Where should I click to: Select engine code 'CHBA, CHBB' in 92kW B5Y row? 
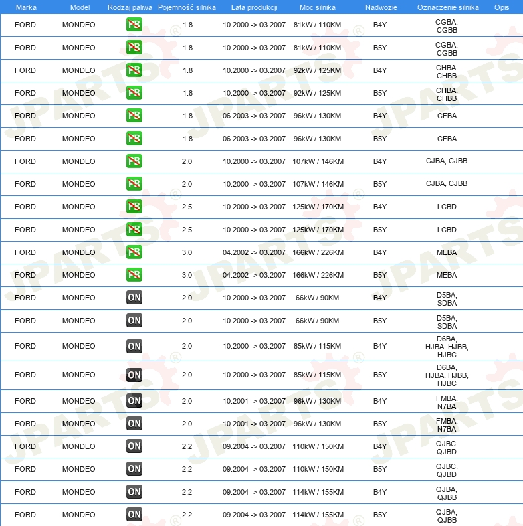[447, 94]
